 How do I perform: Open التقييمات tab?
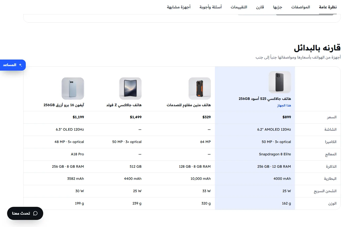point(239,7)
